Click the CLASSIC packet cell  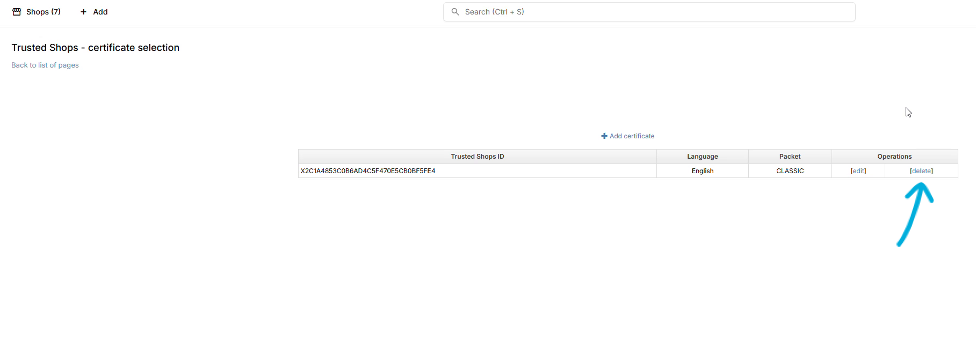coord(790,171)
